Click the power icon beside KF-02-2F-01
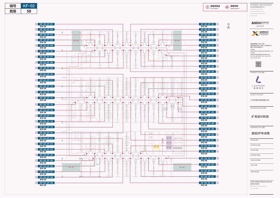Screen dimensions: 280x198 tap(36, 24)
